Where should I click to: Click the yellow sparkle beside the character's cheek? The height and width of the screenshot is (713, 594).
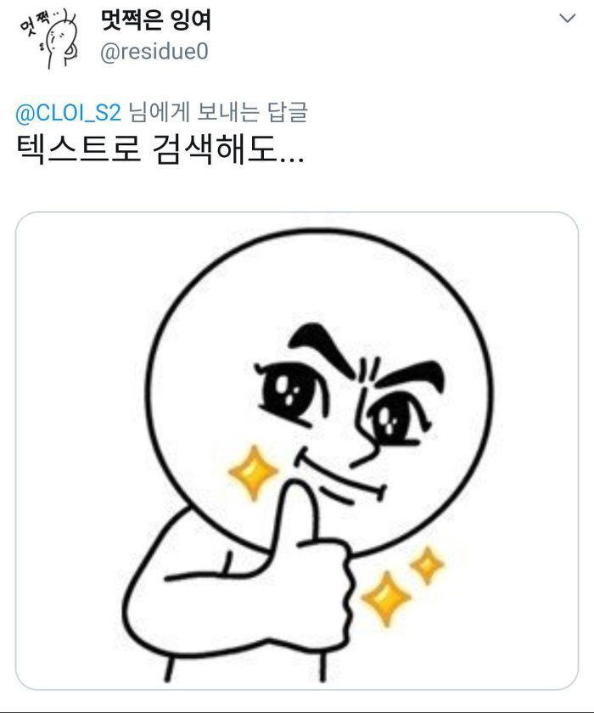(253, 473)
